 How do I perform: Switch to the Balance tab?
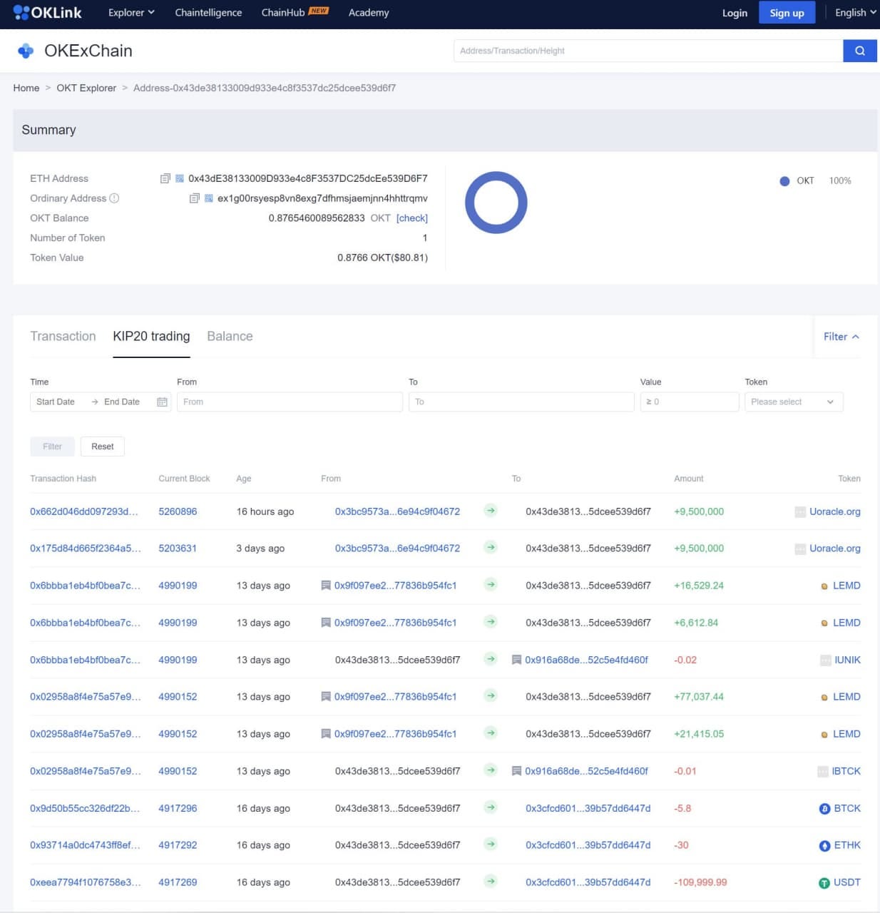230,336
